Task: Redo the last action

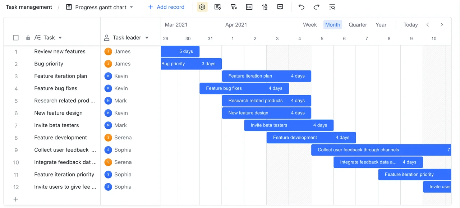Action: pos(316,7)
